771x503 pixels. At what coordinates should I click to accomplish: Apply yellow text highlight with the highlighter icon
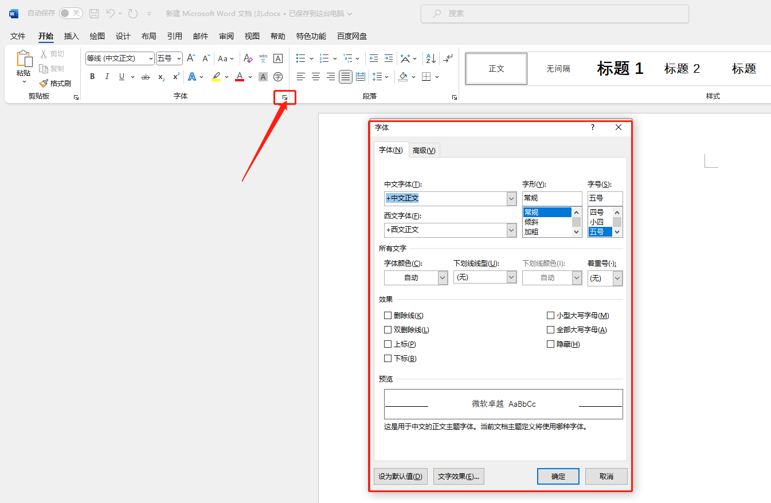pos(216,77)
